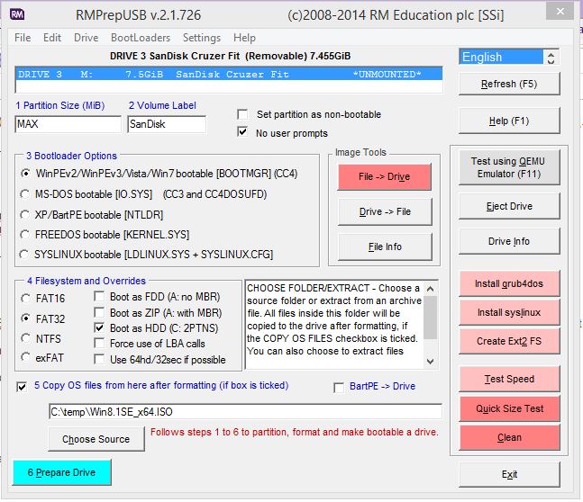This screenshot has width=583, height=502.
Task: Click the Clean button
Action: tap(509, 438)
